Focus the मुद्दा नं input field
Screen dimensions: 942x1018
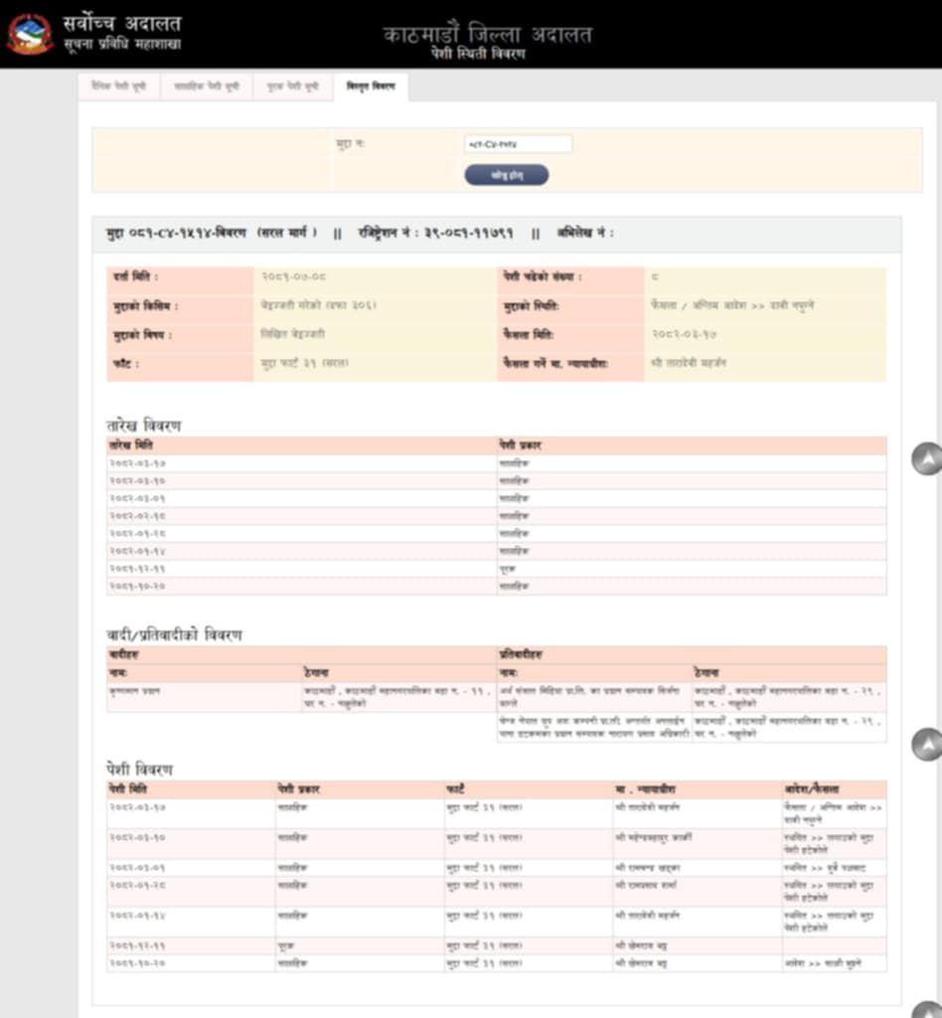click(x=518, y=144)
